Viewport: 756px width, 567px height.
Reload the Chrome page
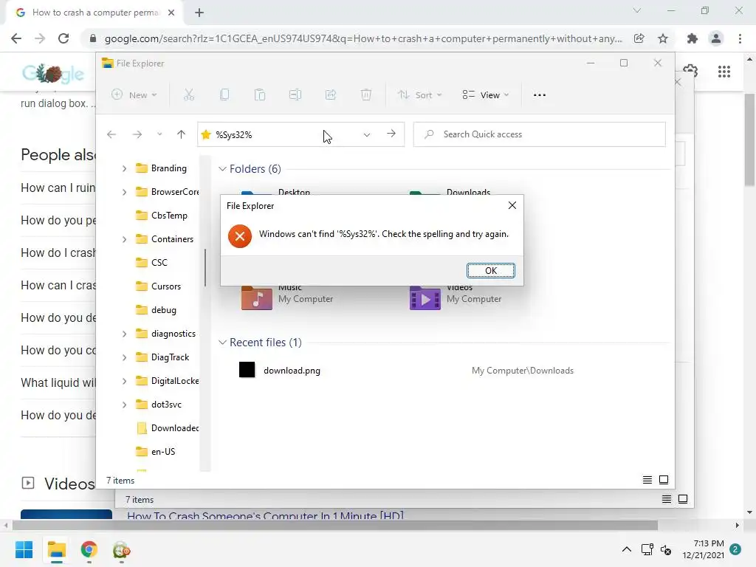point(63,38)
